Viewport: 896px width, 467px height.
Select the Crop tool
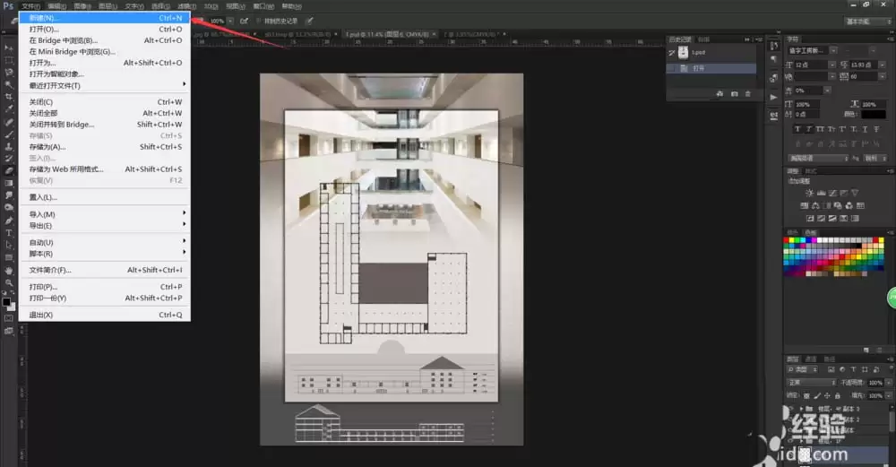point(9,97)
